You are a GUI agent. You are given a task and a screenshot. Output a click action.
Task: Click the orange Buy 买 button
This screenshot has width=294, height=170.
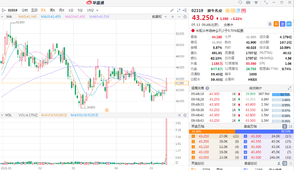[276, 24]
